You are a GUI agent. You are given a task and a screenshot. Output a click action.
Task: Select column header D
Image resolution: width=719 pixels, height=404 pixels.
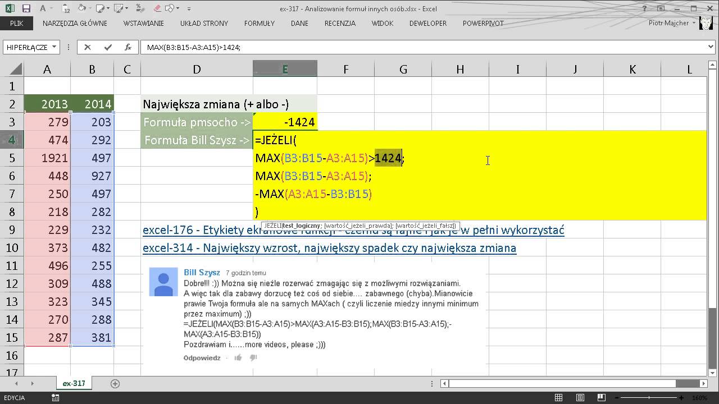coord(197,70)
